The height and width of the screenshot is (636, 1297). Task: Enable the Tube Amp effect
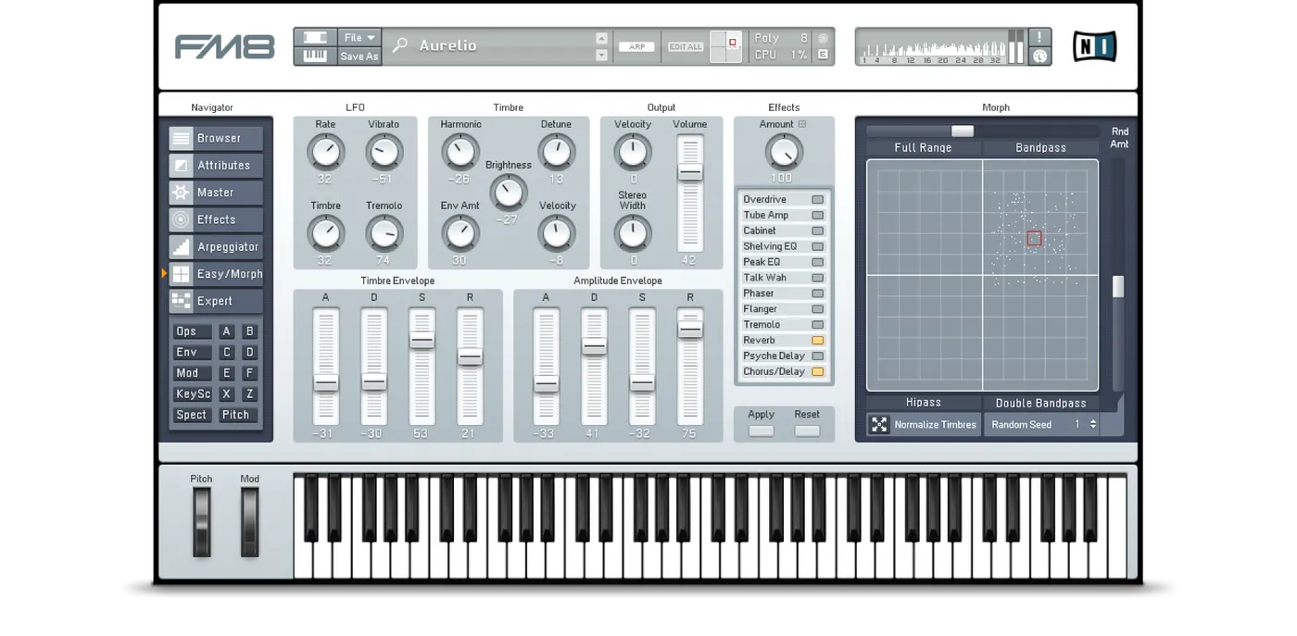coord(817,216)
